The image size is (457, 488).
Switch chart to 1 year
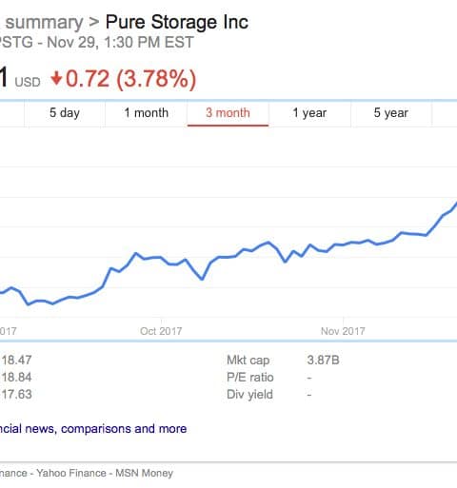click(309, 113)
